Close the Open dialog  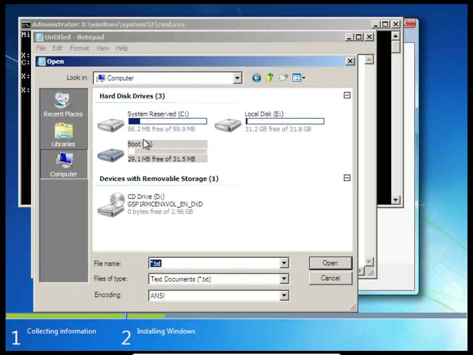pos(350,61)
